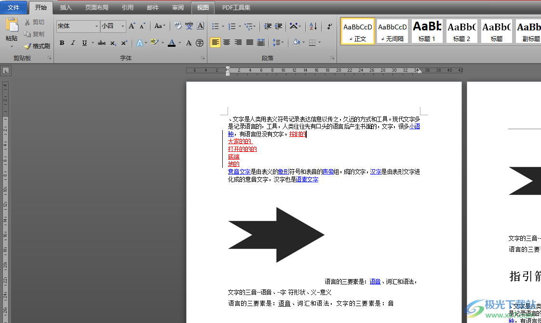
Task: Switch to the 插入 (Insert) tab
Action: [66, 8]
